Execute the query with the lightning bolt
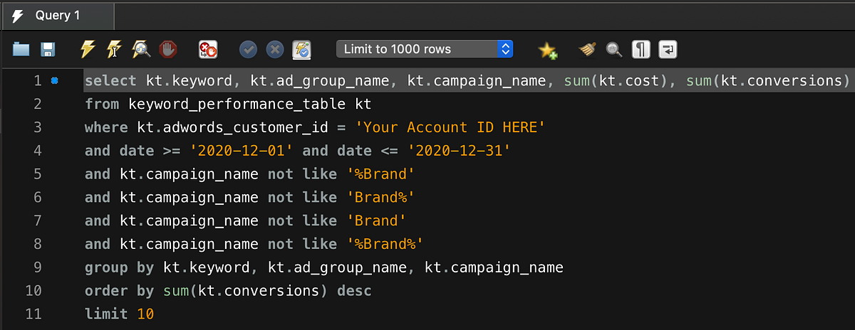The width and height of the screenshot is (855, 330). click(x=88, y=49)
